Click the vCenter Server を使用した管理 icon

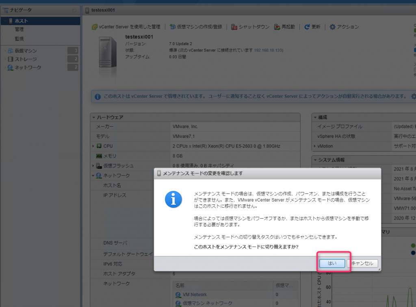point(94,27)
